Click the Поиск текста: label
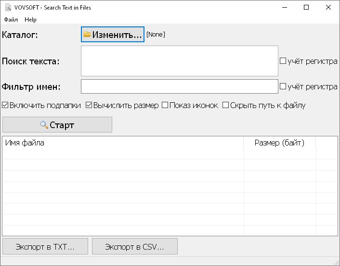The height and width of the screenshot is (266, 340). (x=30, y=61)
